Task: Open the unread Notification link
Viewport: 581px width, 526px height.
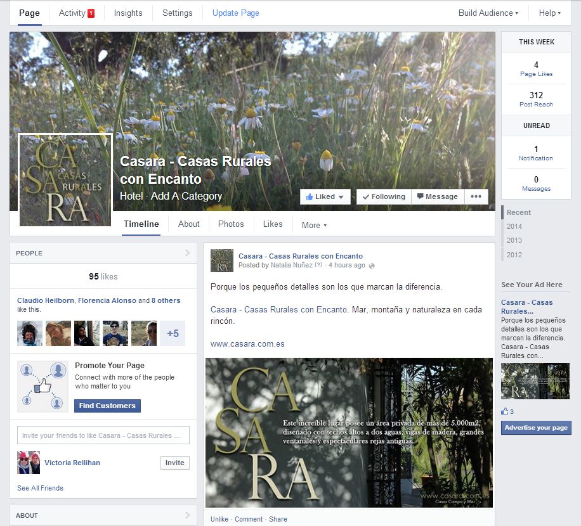Action: (x=536, y=158)
